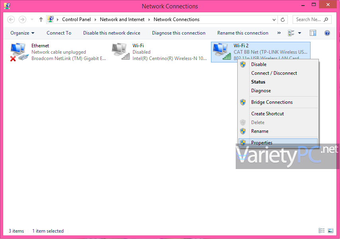Click the navigate up arrow icon
Image resolution: width=340 pixels, height=239 pixels.
click(x=41, y=19)
